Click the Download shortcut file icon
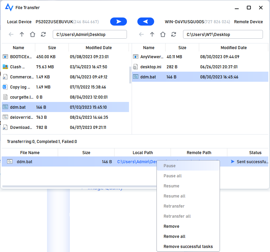 (x=5, y=127)
